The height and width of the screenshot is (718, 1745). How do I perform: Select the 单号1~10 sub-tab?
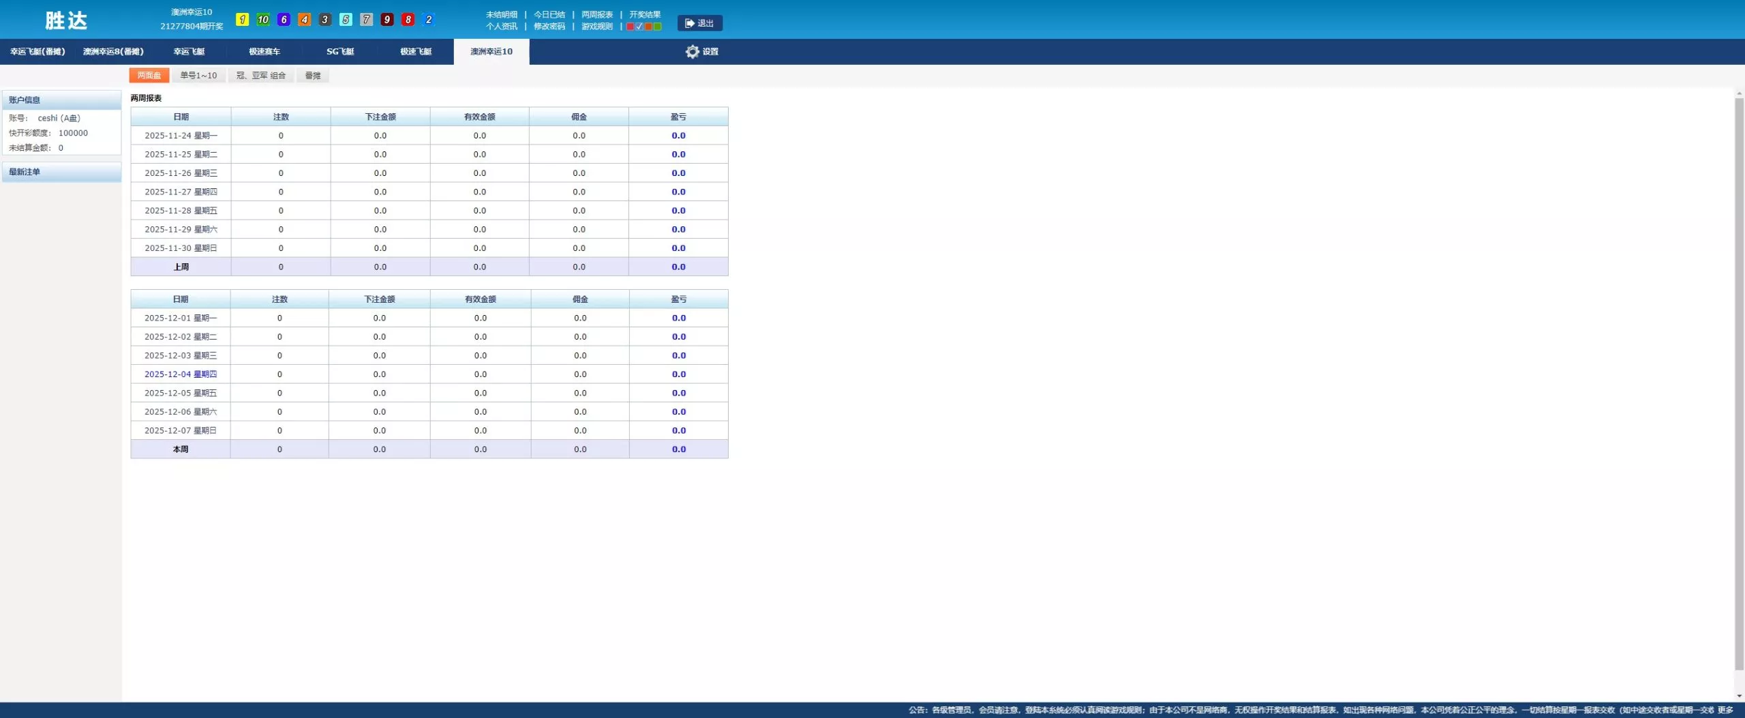pos(198,76)
